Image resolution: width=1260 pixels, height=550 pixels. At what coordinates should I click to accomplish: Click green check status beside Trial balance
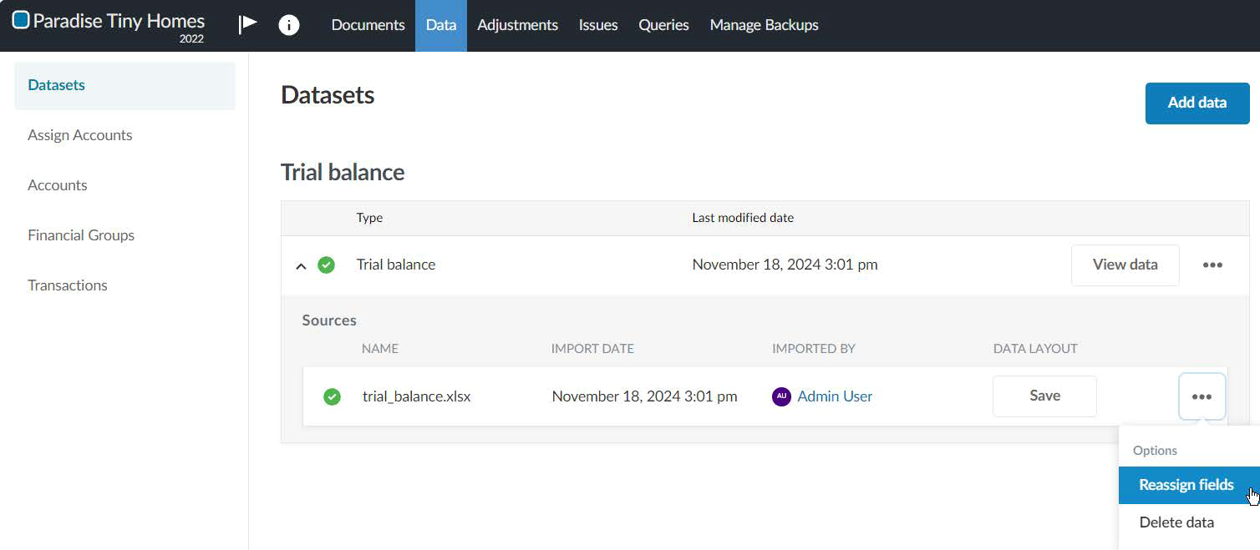click(327, 265)
